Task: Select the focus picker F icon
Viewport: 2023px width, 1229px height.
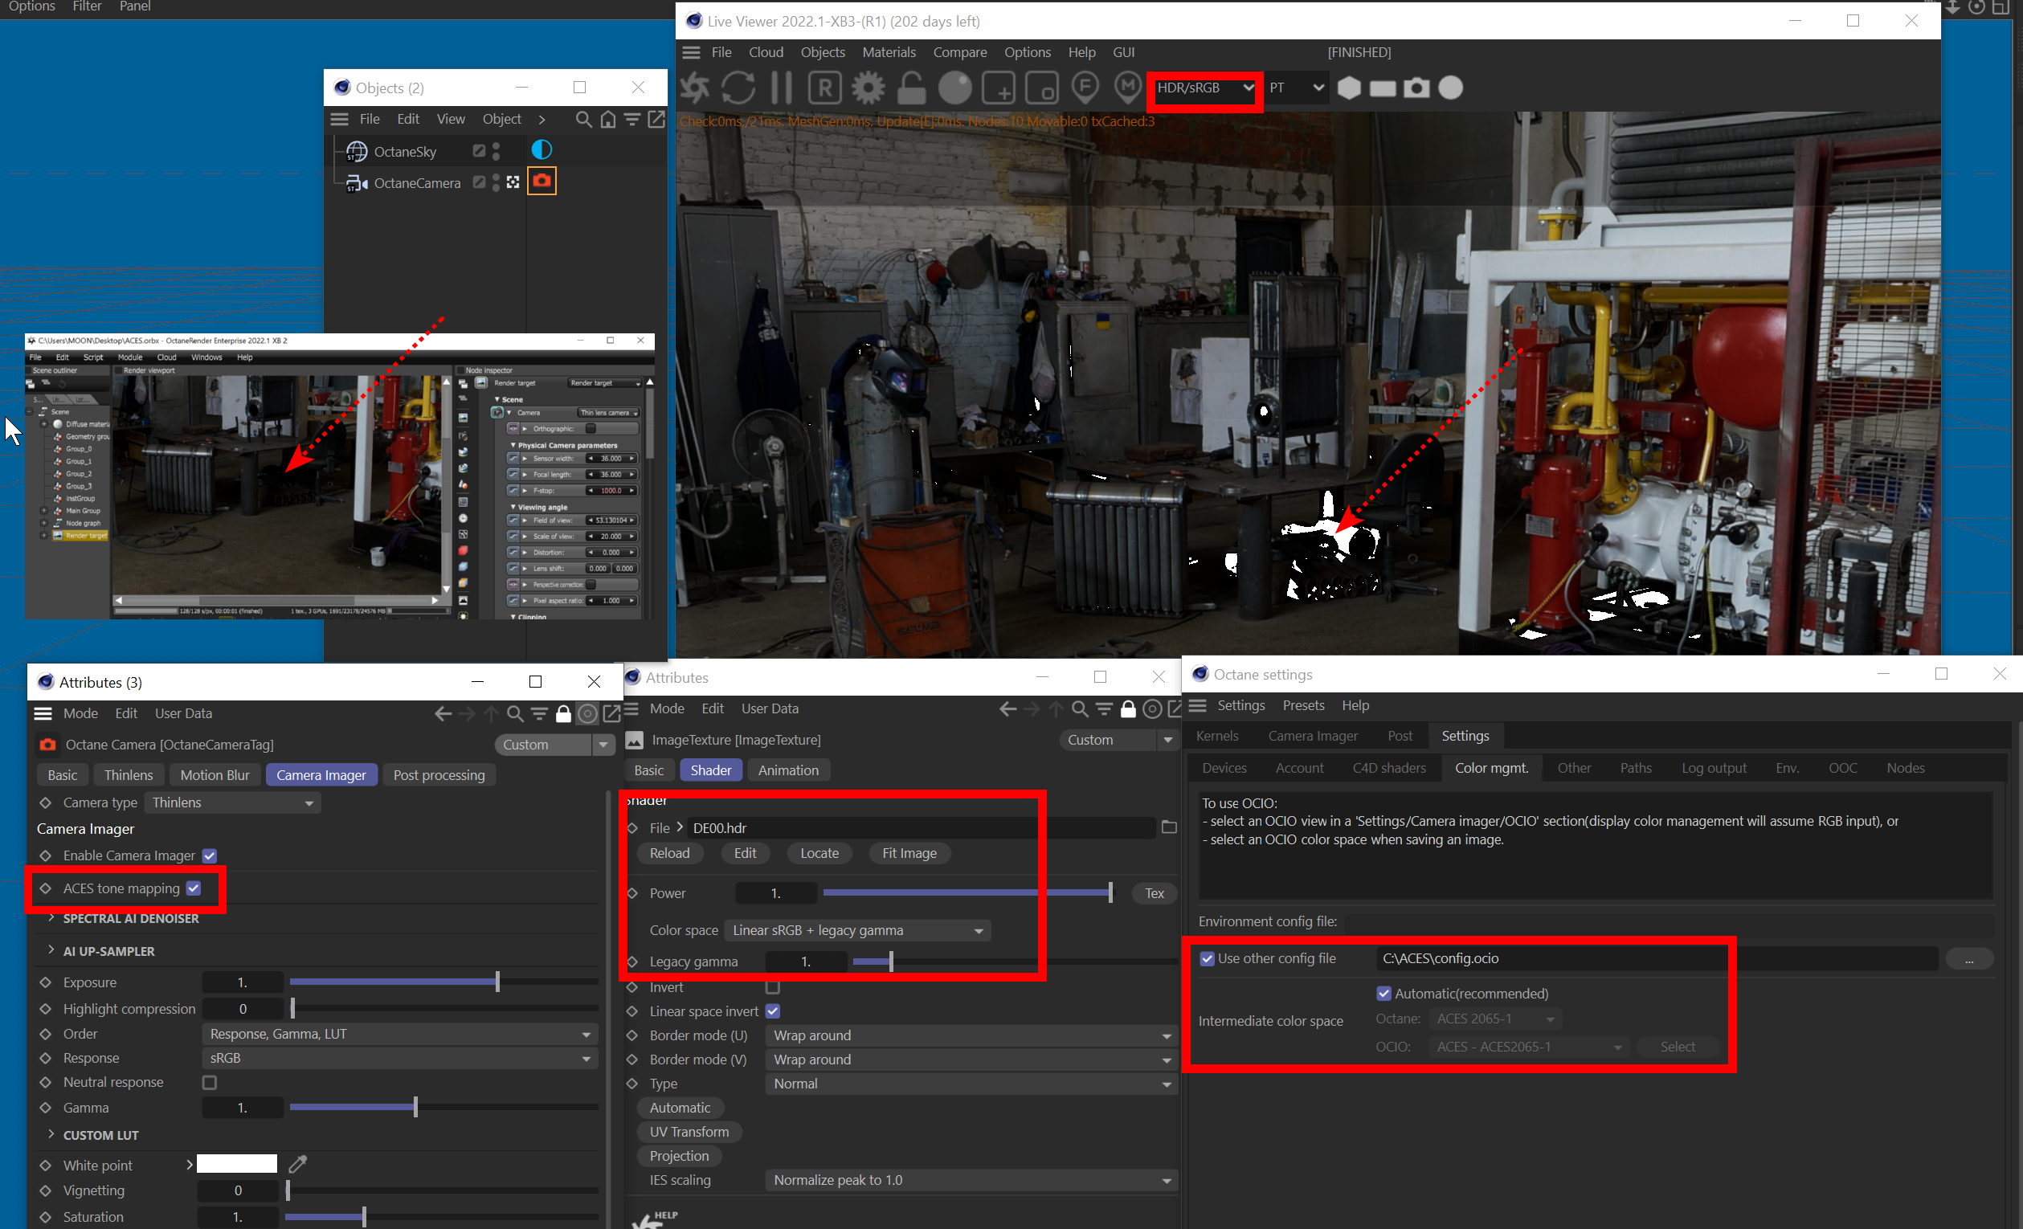Action: [x=1085, y=86]
